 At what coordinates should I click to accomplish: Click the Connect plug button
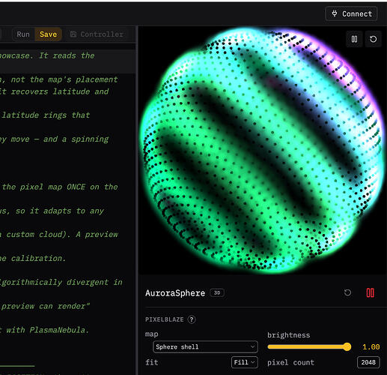coord(351,13)
